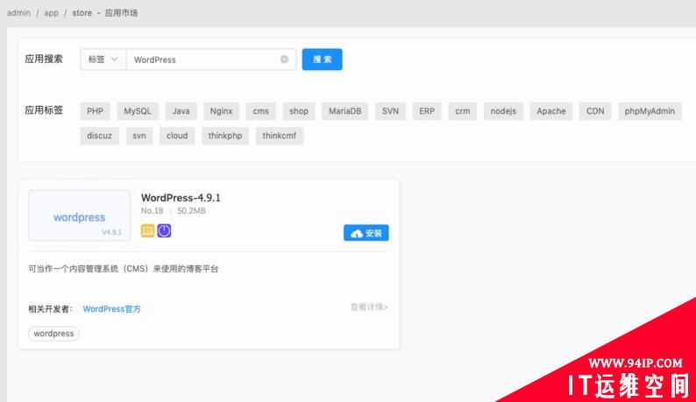The image size is (696, 402).
Task: Click store in the breadcrumb
Action: point(82,13)
